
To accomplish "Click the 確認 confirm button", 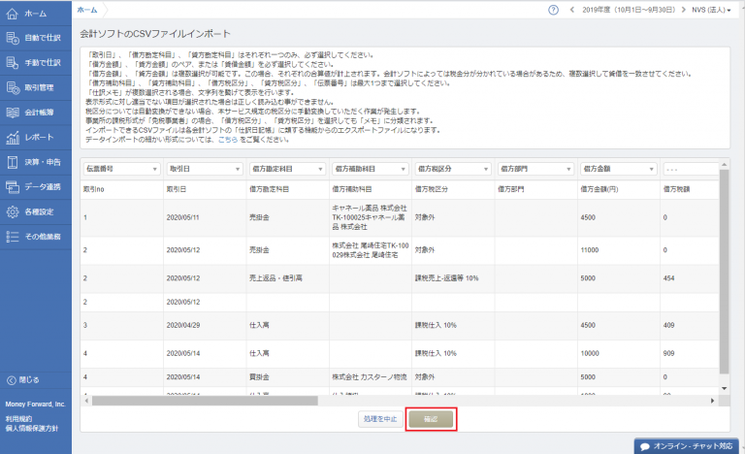I will pyautogui.click(x=431, y=419).
